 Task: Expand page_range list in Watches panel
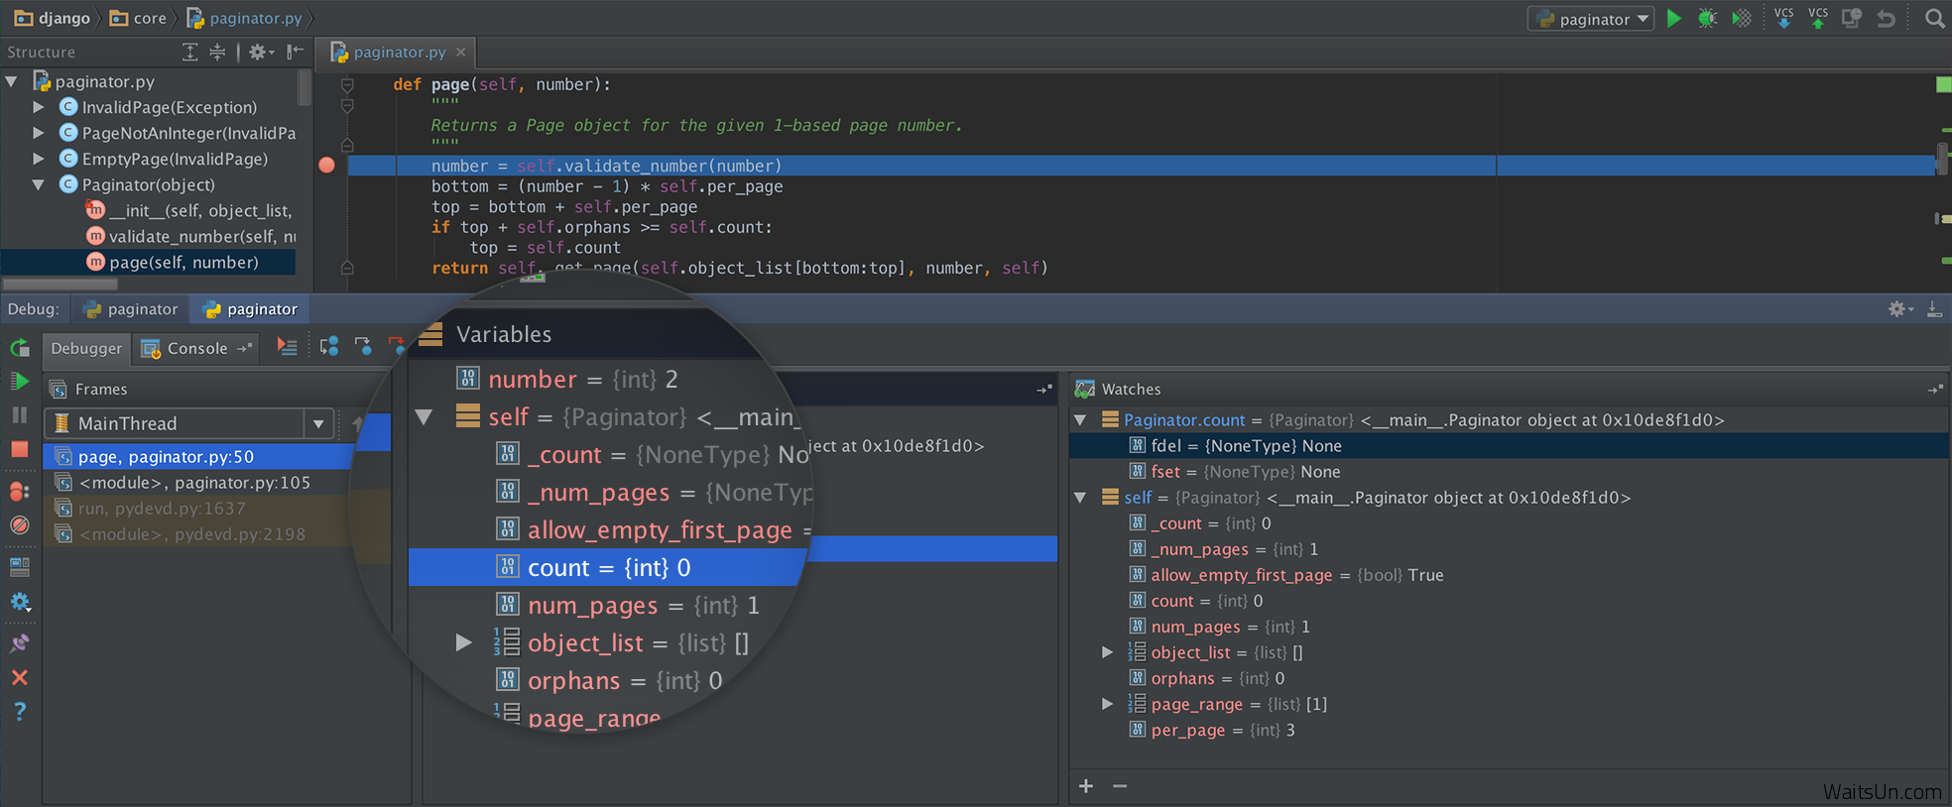pyautogui.click(x=1107, y=704)
